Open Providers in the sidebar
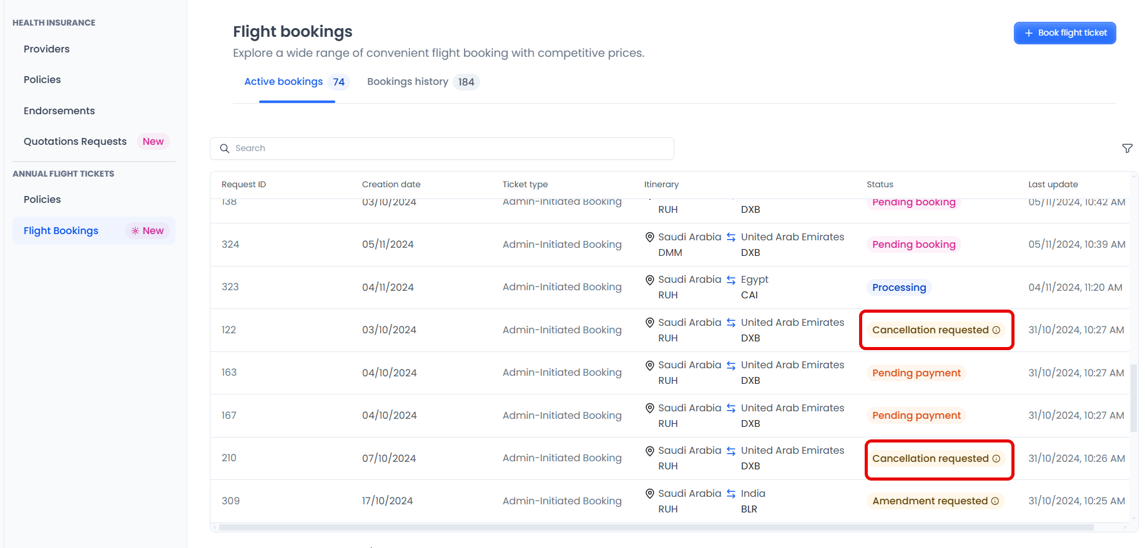This screenshot has height=548, width=1145. (47, 49)
